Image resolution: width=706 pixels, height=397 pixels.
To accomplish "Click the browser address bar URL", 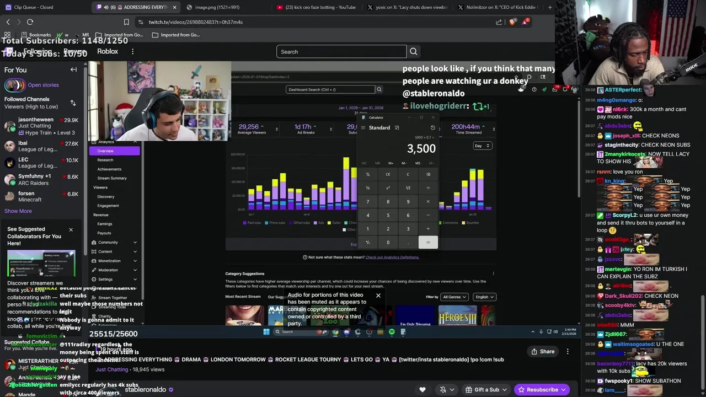I will coord(195,22).
